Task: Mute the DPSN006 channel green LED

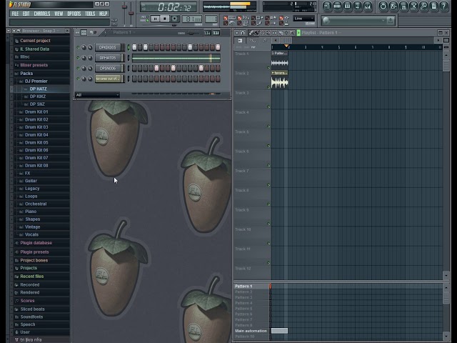Action: pos(78,69)
